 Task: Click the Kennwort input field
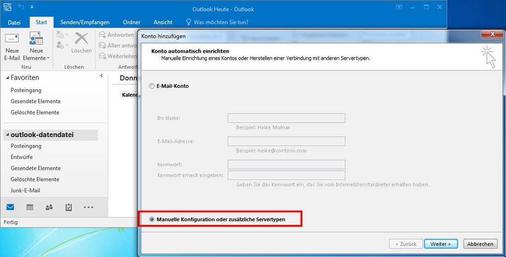(286, 165)
